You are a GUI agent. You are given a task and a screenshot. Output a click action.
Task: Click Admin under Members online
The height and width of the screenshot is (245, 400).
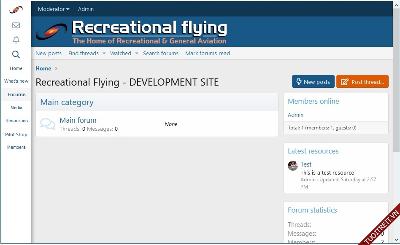point(295,115)
